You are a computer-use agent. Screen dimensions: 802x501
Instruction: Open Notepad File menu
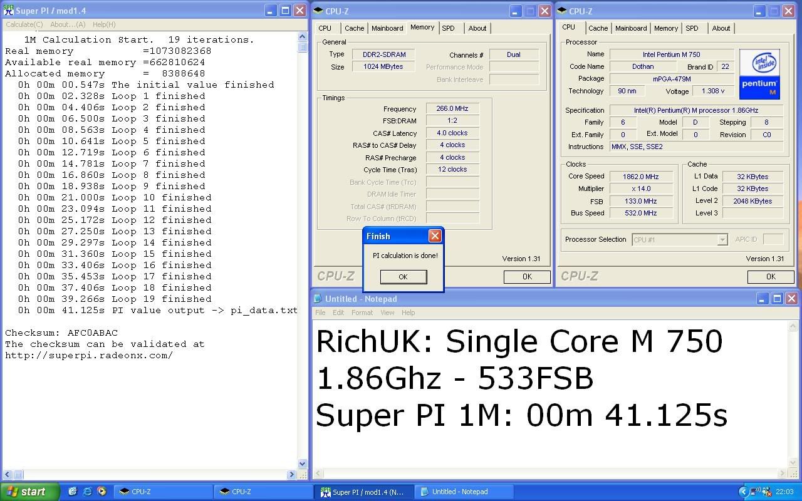point(320,312)
